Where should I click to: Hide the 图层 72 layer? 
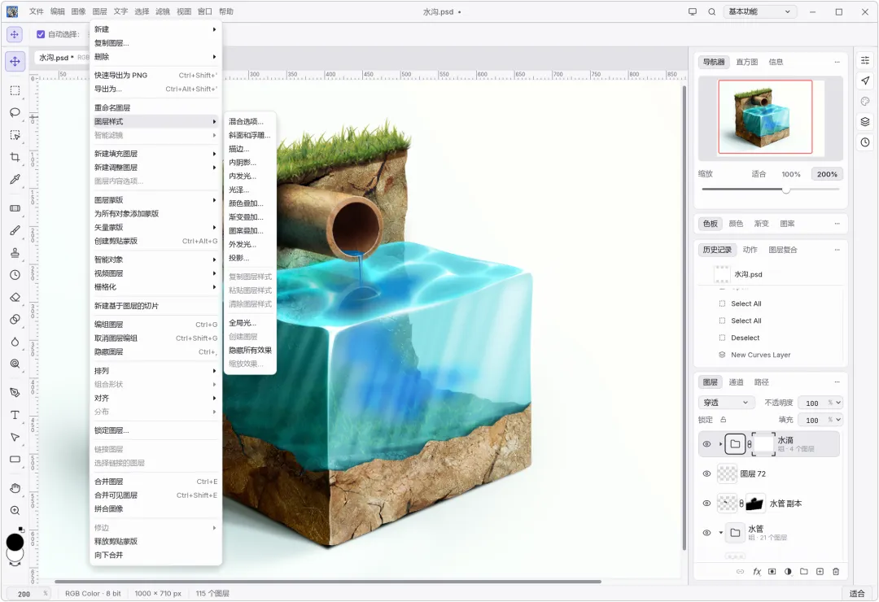[706, 473]
